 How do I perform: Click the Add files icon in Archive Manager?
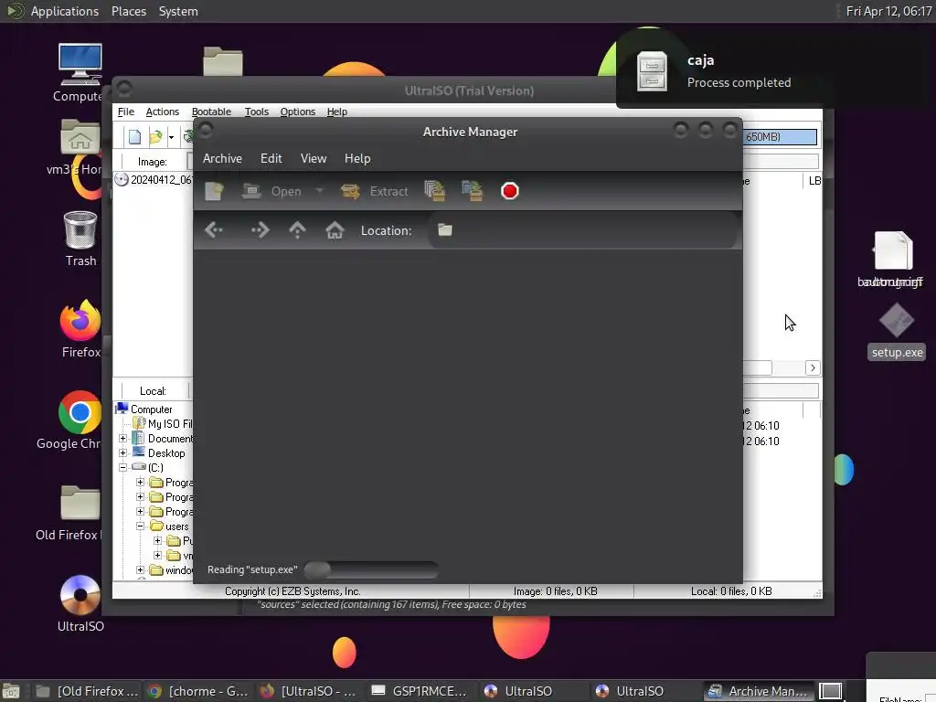434,191
